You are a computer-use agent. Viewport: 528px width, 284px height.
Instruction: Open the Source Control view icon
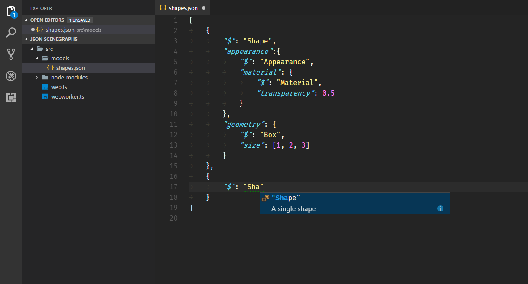[x=11, y=54]
